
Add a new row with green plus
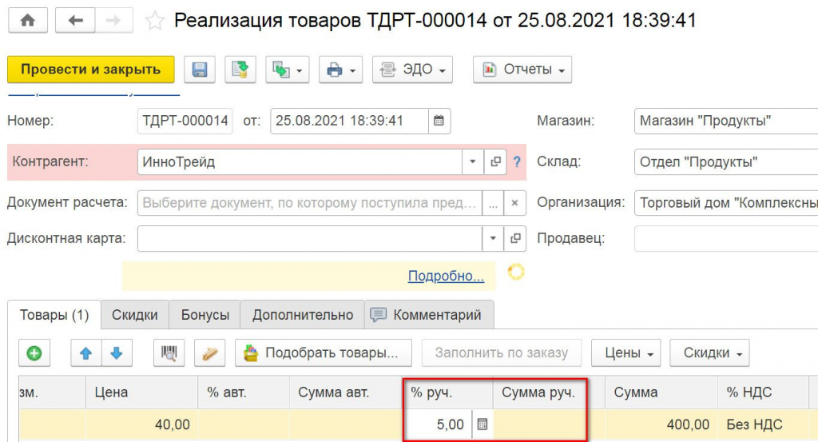point(34,353)
